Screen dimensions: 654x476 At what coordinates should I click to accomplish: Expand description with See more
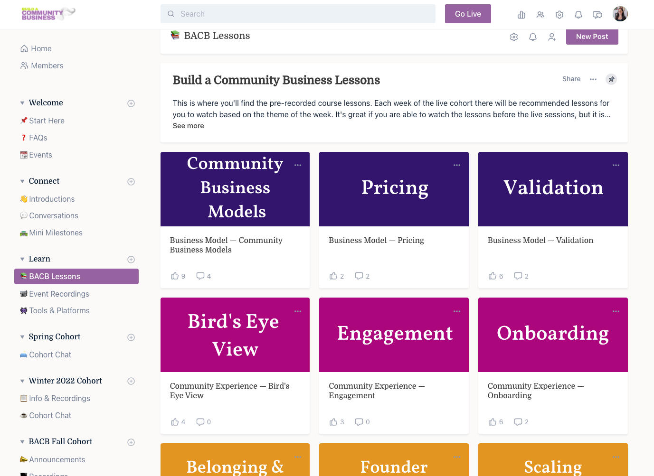pyautogui.click(x=188, y=126)
